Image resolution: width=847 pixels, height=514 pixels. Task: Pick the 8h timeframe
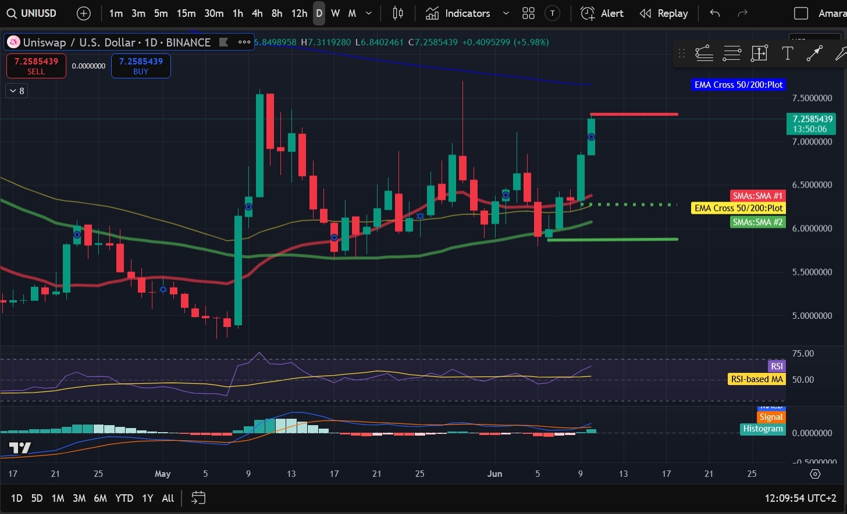point(277,13)
